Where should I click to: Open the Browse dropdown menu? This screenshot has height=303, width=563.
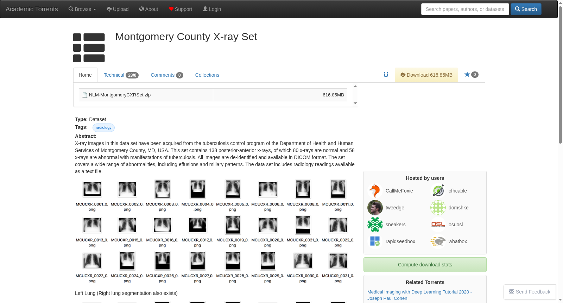[x=82, y=9]
